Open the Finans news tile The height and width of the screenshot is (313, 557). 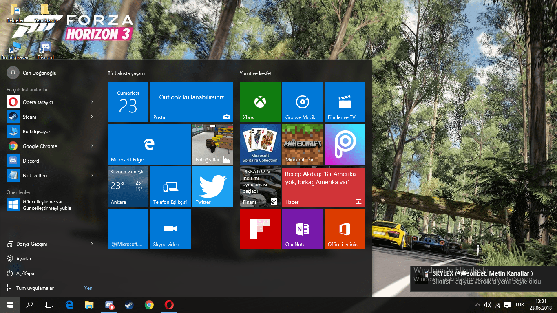(260, 187)
